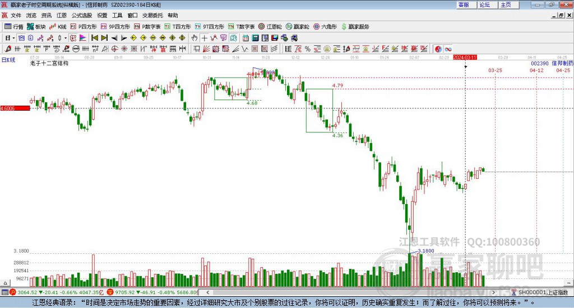This screenshot has width=574, height=308.
Task: Click the 沪 Shanghai index status icon
Action: pyautogui.click(x=13, y=292)
